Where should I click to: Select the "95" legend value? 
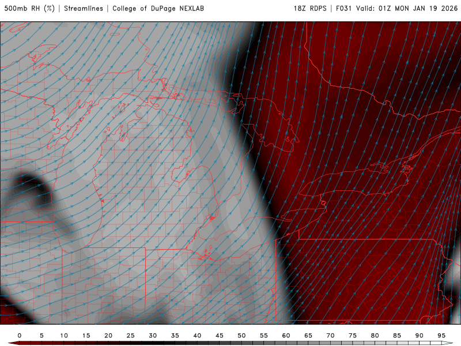click(x=441, y=336)
